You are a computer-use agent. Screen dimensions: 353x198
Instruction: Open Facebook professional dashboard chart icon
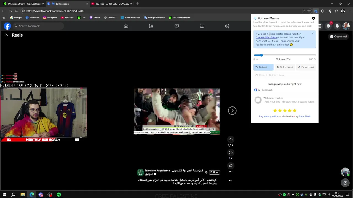[151, 26]
